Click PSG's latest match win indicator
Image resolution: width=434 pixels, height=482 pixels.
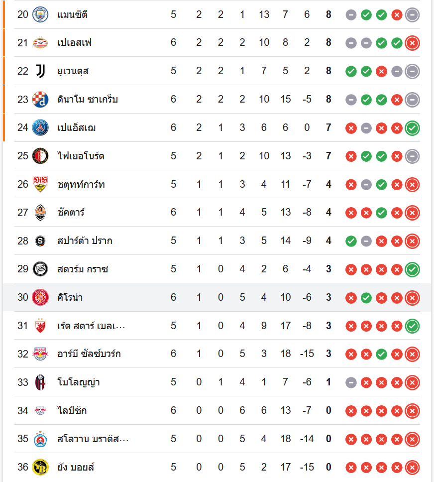click(x=412, y=128)
